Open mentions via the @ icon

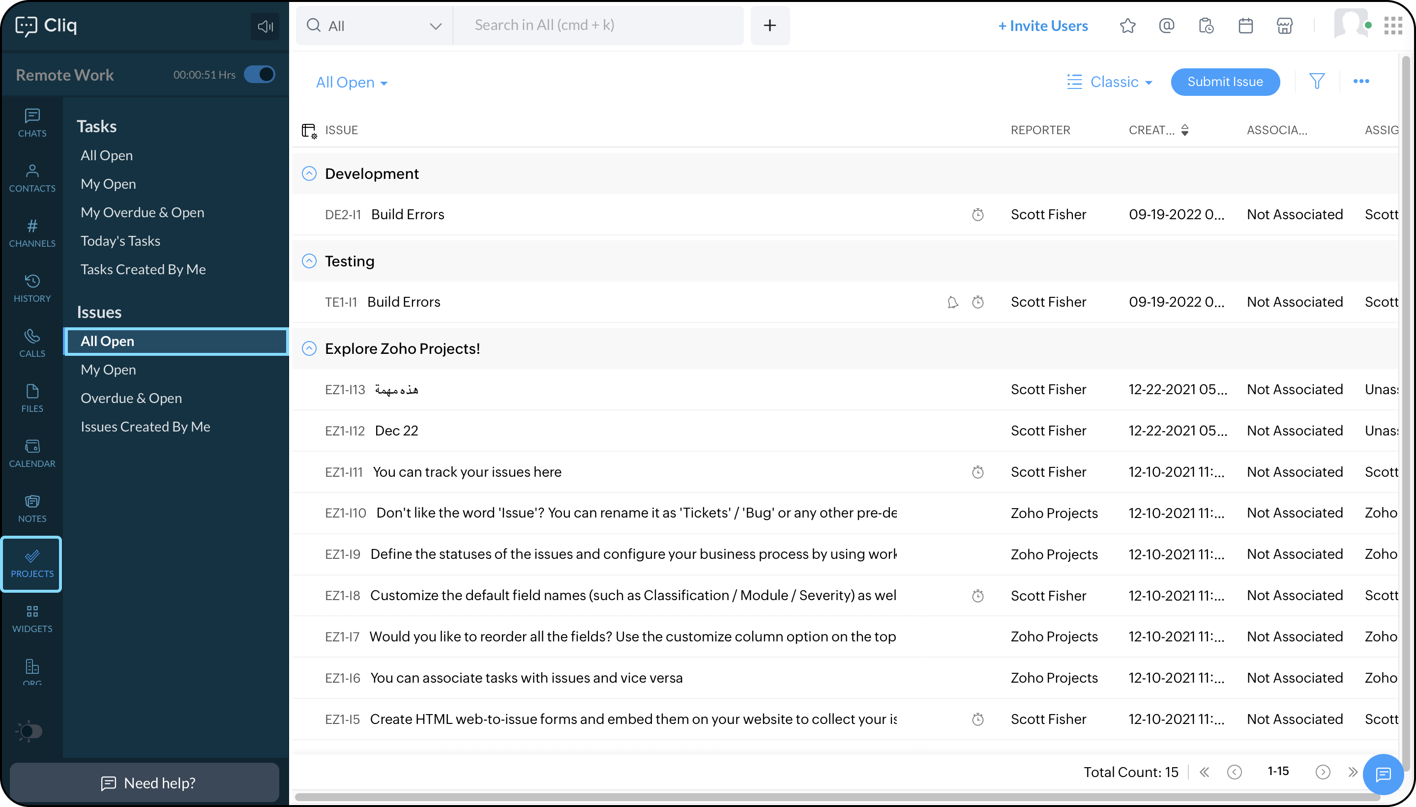coord(1167,26)
